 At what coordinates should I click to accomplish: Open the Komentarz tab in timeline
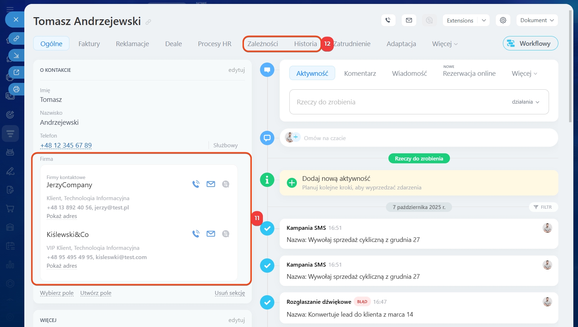(x=360, y=73)
